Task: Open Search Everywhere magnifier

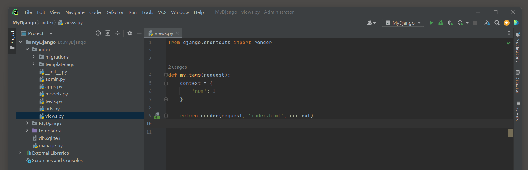Action: point(497,23)
